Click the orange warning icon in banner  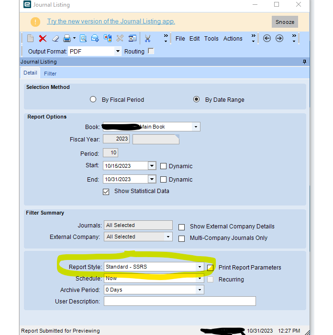tap(35, 22)
